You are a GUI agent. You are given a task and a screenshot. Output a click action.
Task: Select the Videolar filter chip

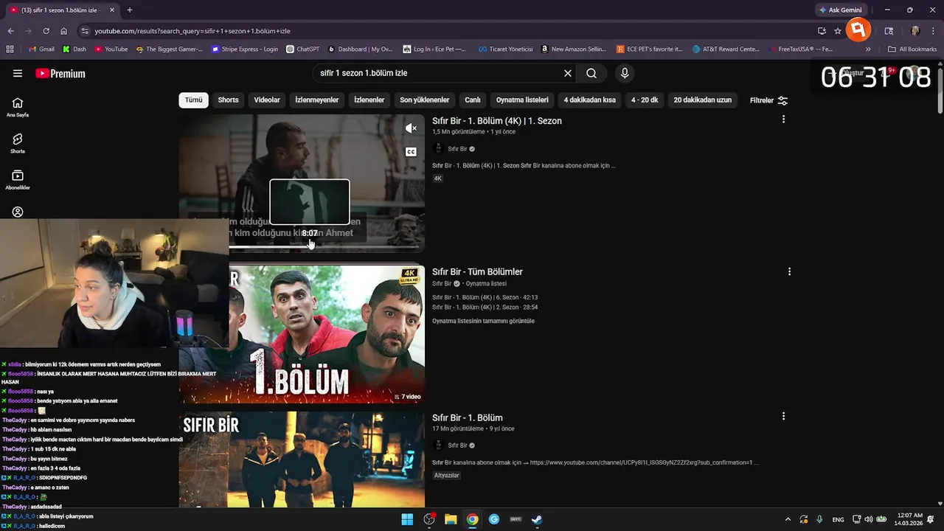coord(267,100)
